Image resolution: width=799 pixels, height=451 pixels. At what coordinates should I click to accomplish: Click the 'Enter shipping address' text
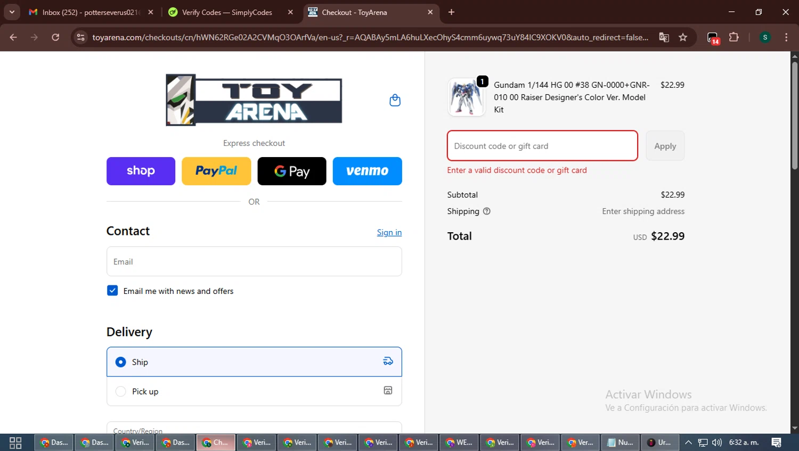pyautogui.click(x=643, y=211)
